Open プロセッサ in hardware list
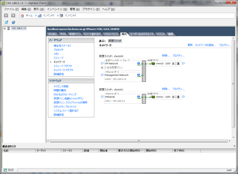 pyautogui.click(x=58, y=50)
